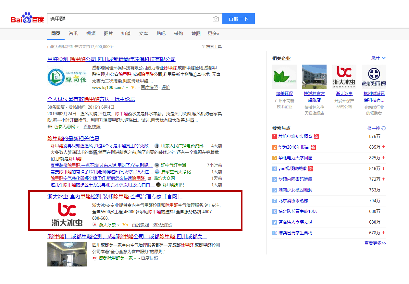Image resolution: width=409 pixels, height=284 pixels.
Task: Click the room photo thumbnail of the 美一家 result
Action: (x=67, y=254)
